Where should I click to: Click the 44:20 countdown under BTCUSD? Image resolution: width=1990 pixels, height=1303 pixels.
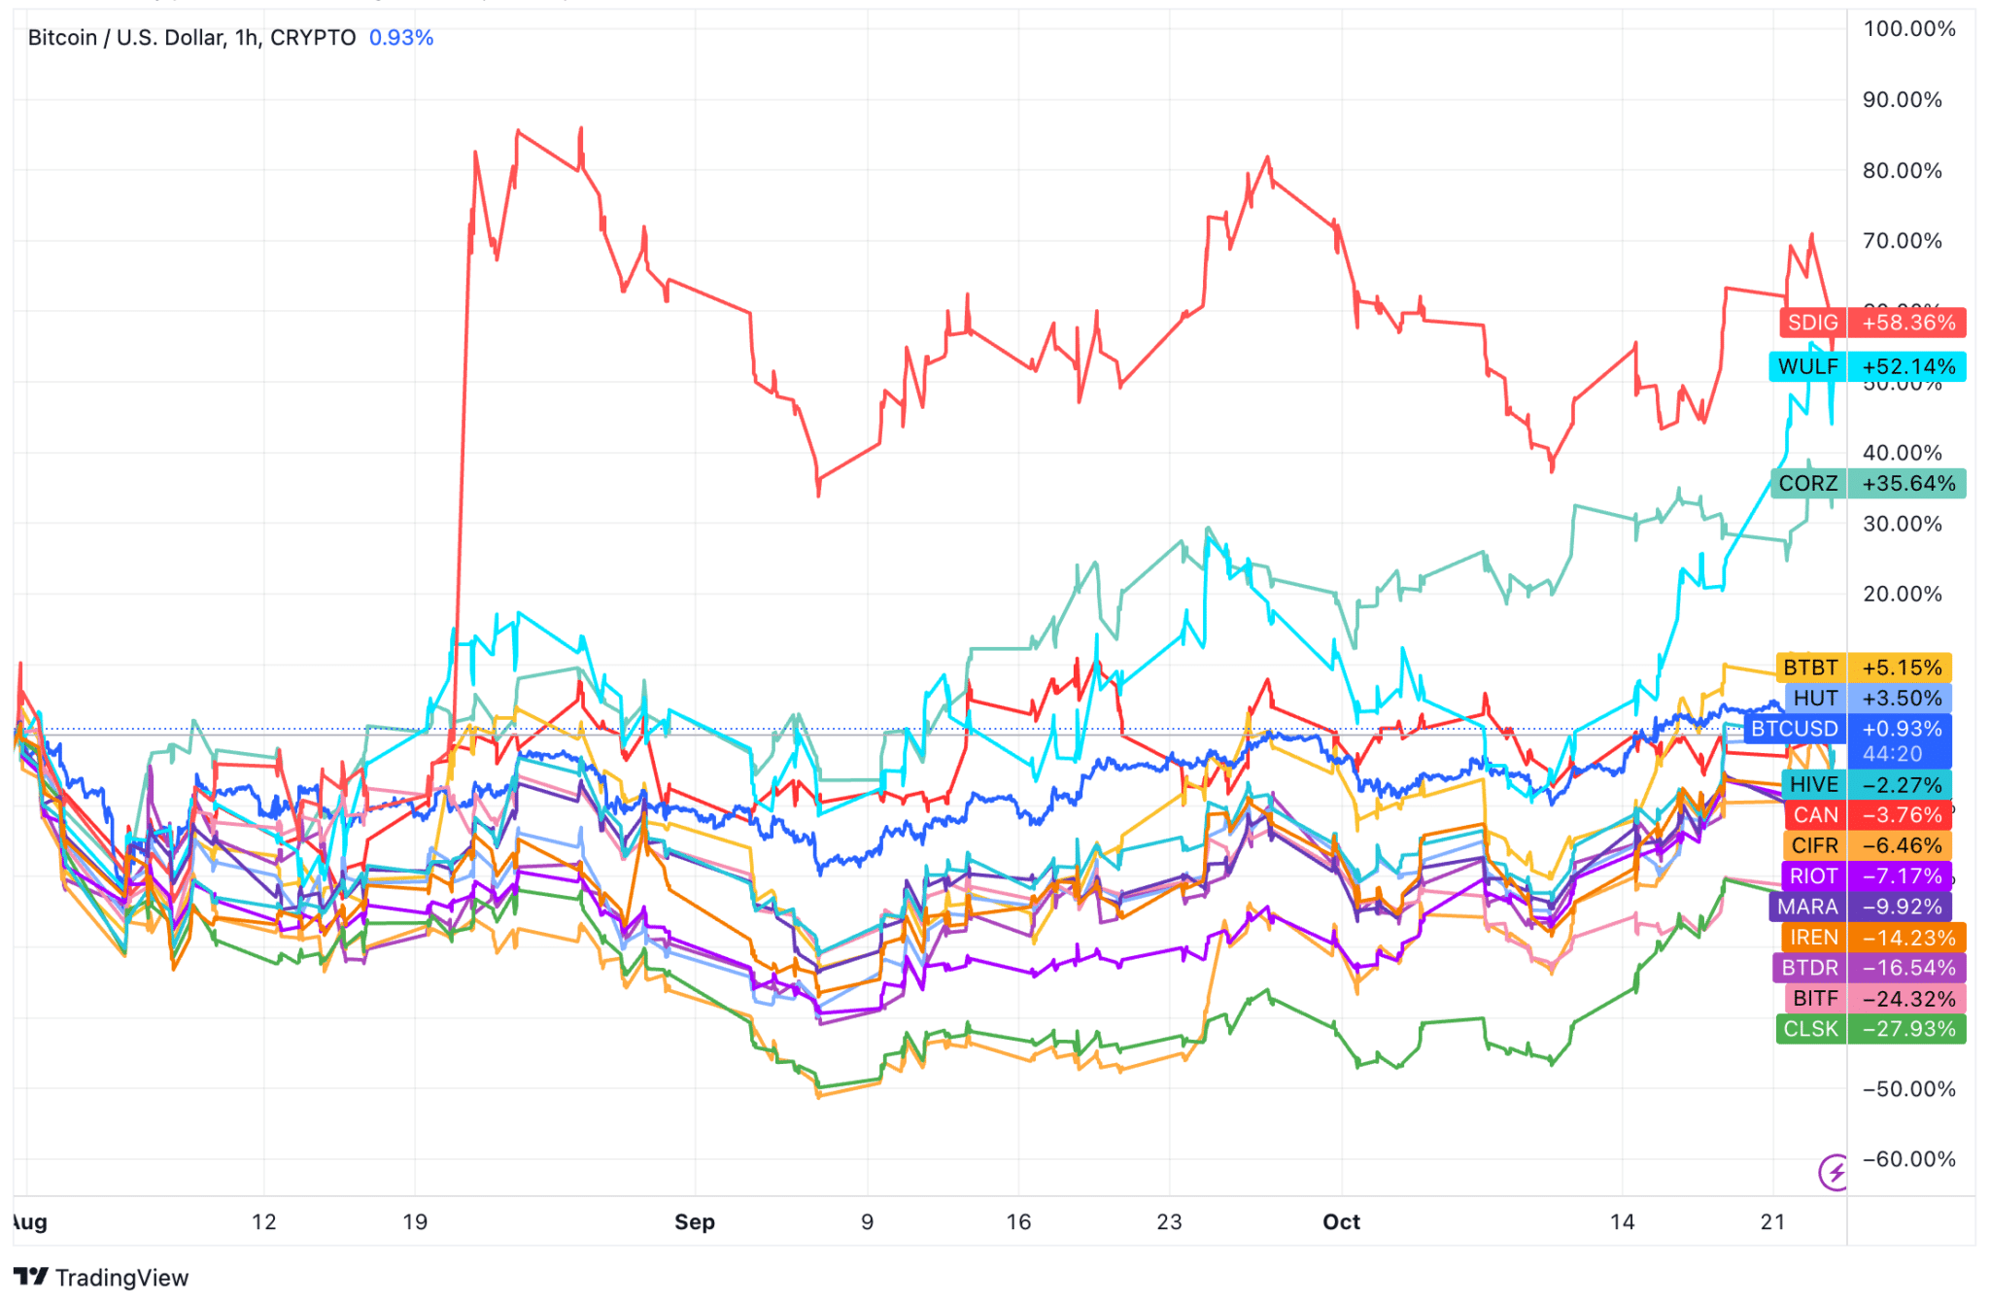[x=1891, y=754]
